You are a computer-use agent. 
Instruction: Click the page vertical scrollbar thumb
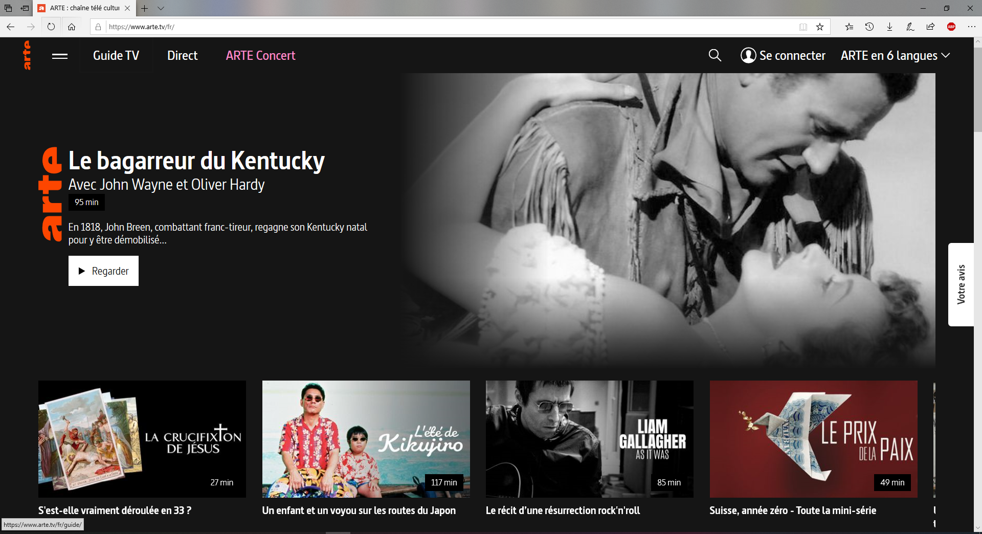977,90
